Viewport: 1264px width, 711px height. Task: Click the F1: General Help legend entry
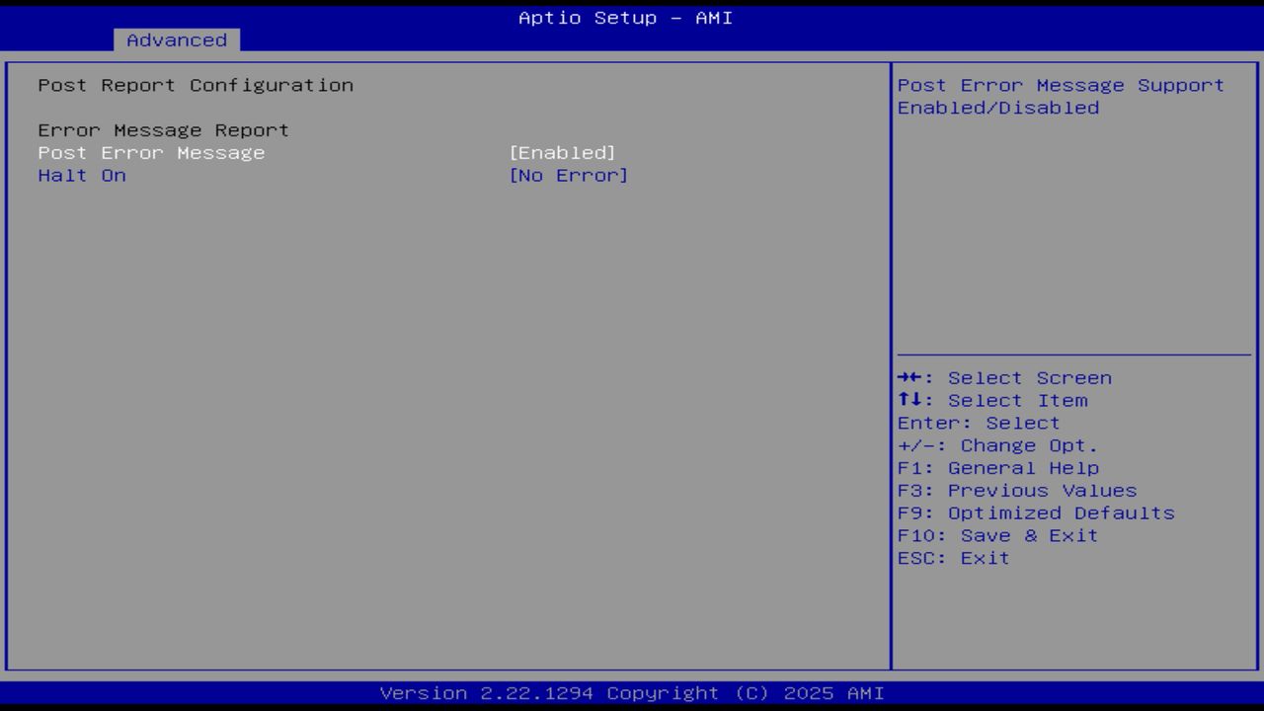[998, 467]
